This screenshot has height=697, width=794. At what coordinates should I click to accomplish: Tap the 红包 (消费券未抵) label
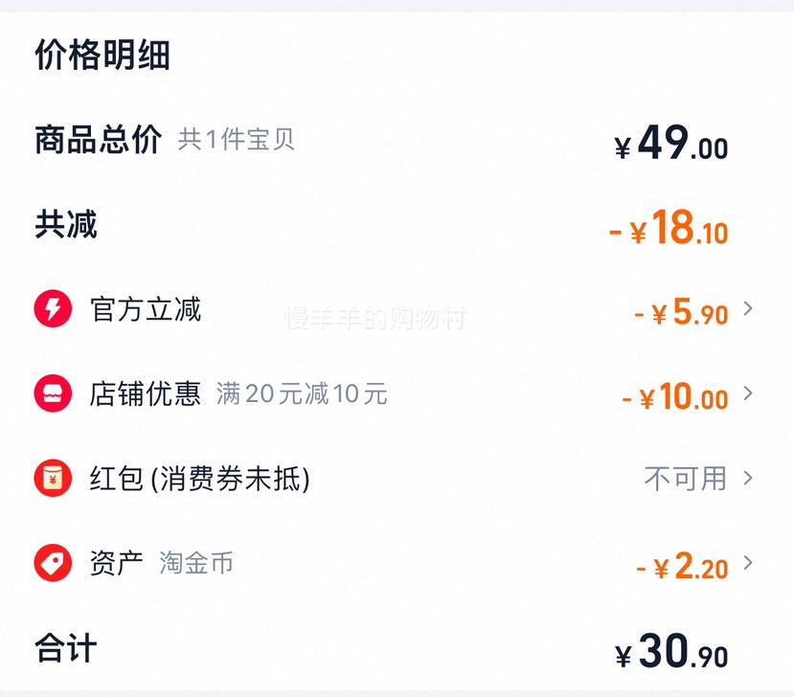[x=200, y=479]
